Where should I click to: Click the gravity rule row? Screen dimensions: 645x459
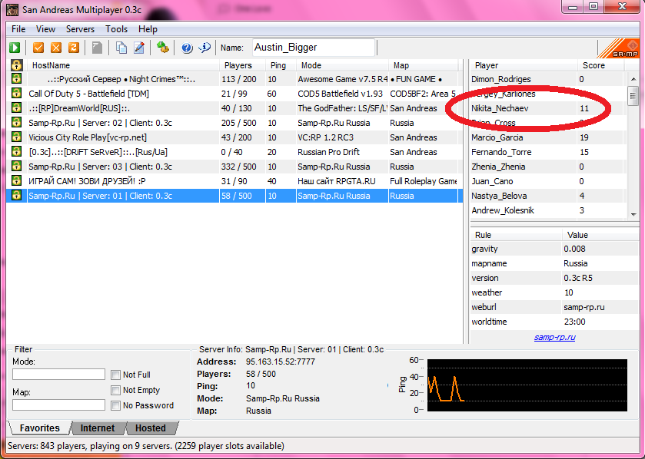coord(554,249)
